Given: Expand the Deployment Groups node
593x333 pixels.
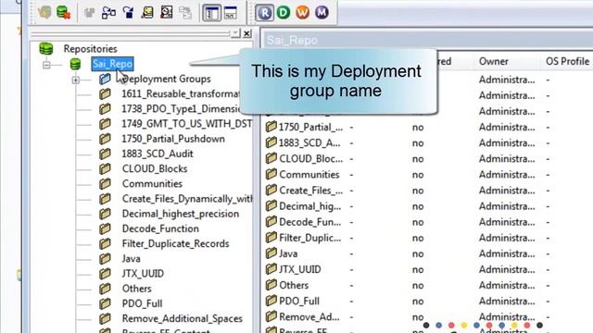Looking at the screenshot, I should point(76,80).
